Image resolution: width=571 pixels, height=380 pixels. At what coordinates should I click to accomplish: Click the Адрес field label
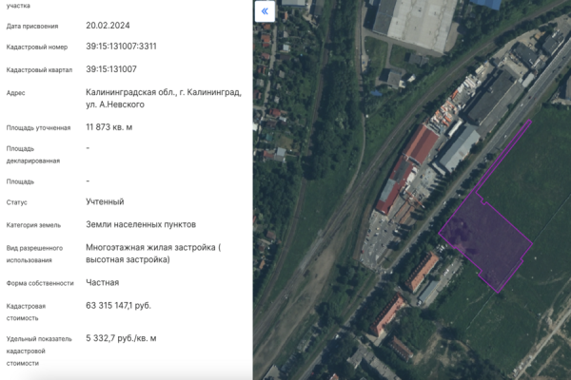(x=15, y=93)
